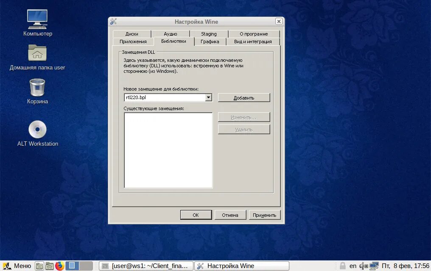Open the Staging tab
The height and width of the screenshot is (271, 431).
[x=209, y=34]
